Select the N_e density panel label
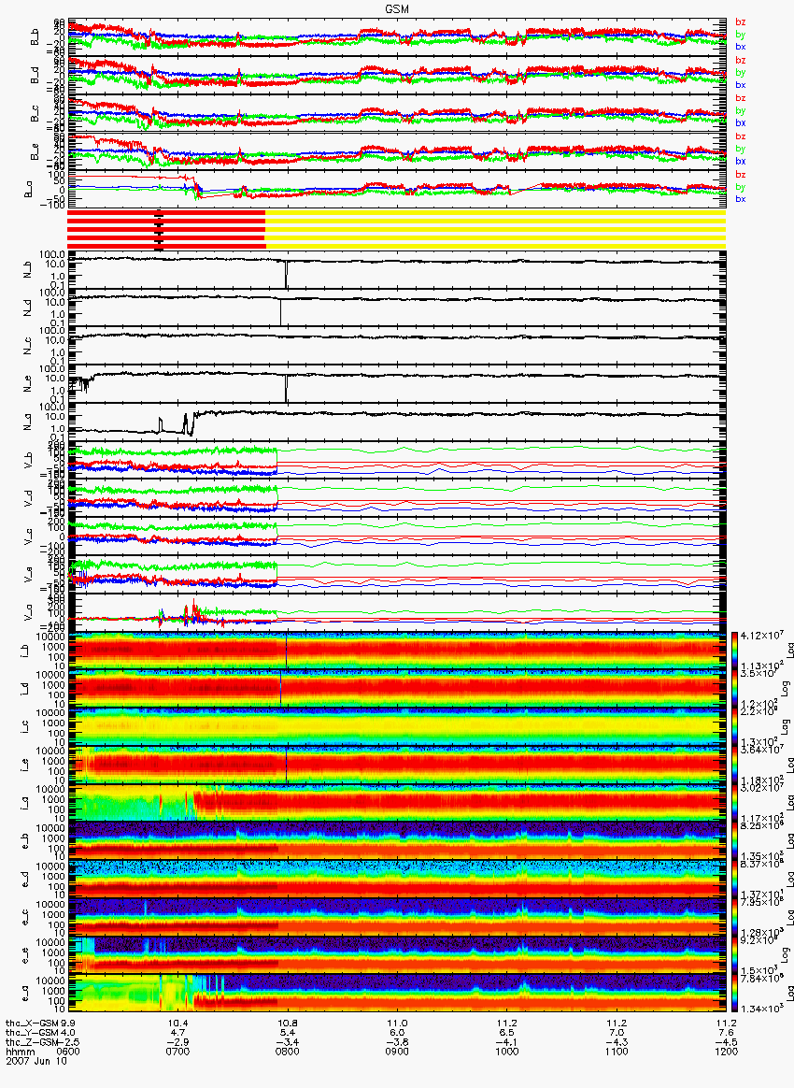The image size is (794, 1088). click(29, 385)
